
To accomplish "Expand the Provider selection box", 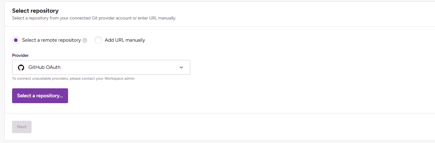I will [x=124, y=67].
